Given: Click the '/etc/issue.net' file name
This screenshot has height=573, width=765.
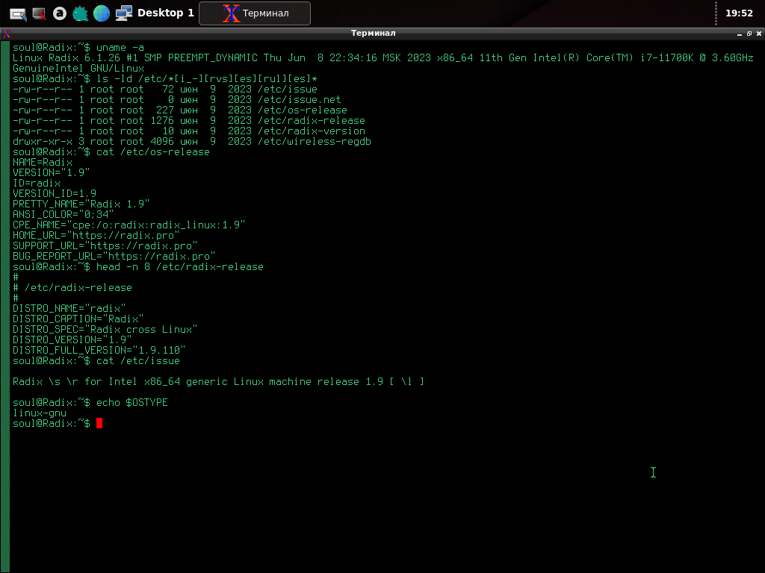Looking at the screenshot, I should [x=299, y=99].
